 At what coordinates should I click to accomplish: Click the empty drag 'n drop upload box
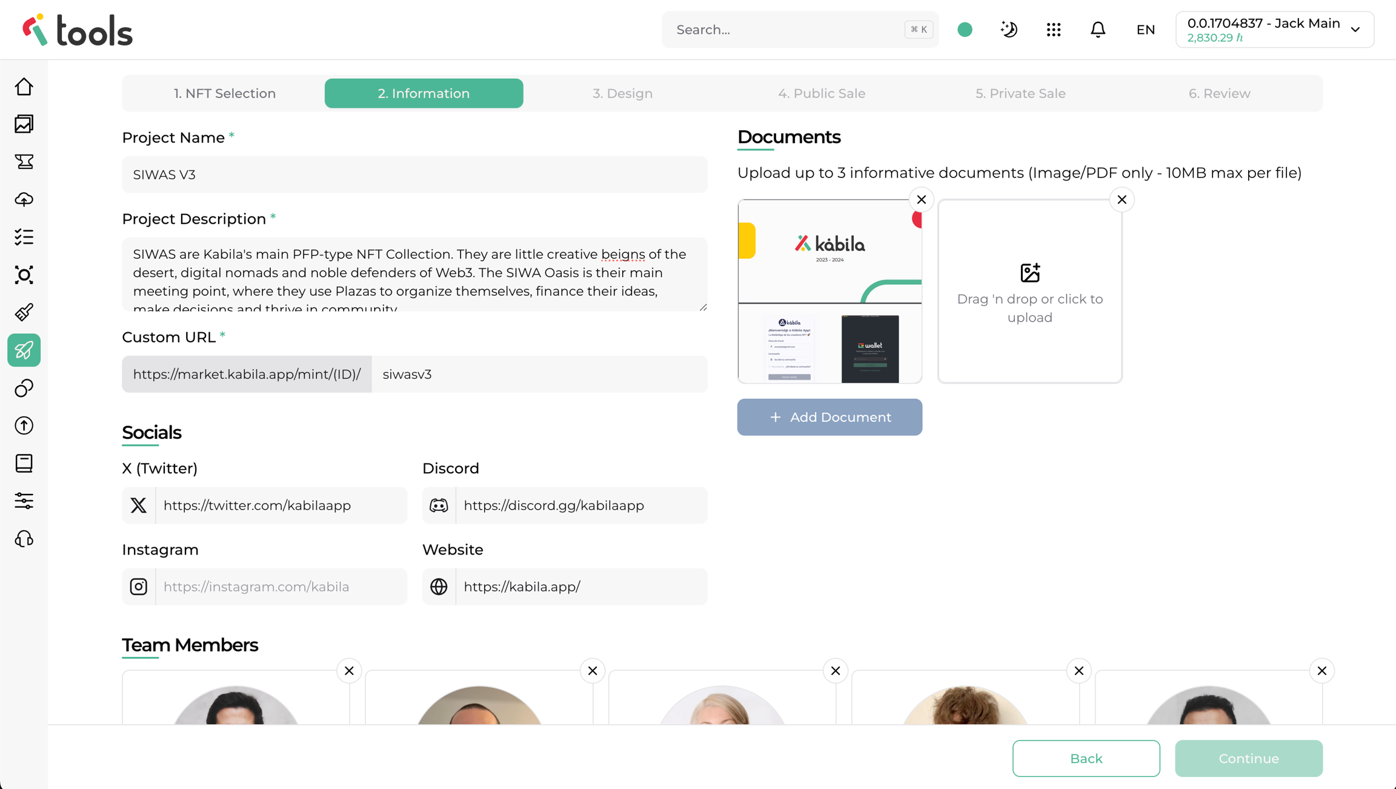(x=1029, y=292)
